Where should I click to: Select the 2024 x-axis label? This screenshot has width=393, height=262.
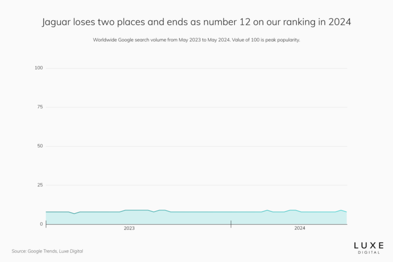[x=299, y=228]
